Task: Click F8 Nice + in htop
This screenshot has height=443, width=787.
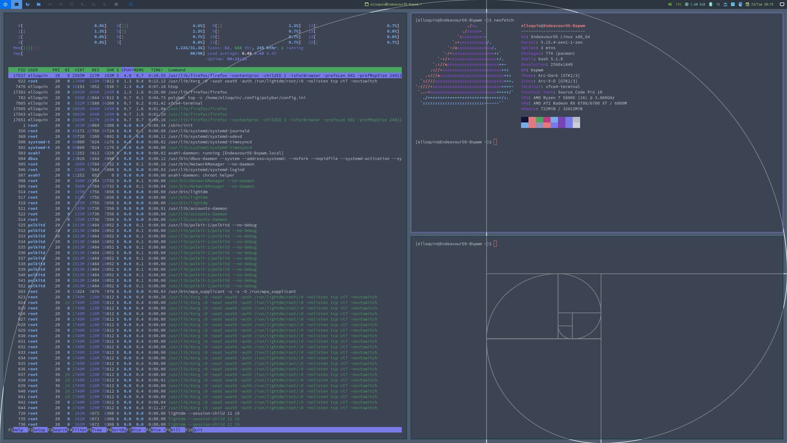Action: [156, 430]
